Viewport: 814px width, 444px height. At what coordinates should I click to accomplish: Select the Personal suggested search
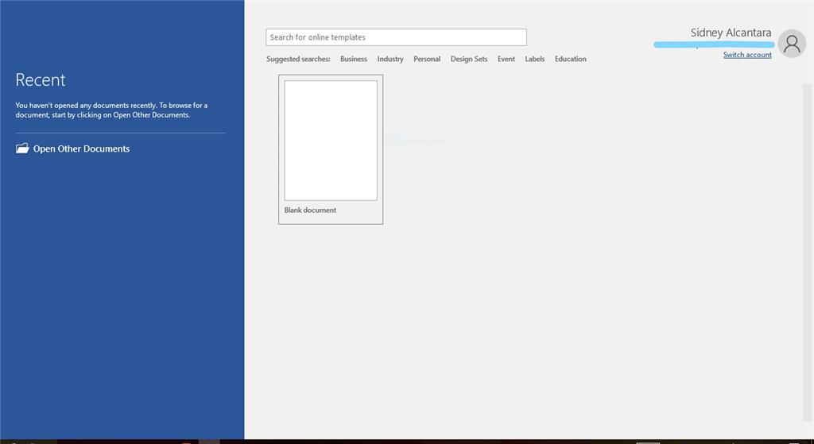coord(427,59)
